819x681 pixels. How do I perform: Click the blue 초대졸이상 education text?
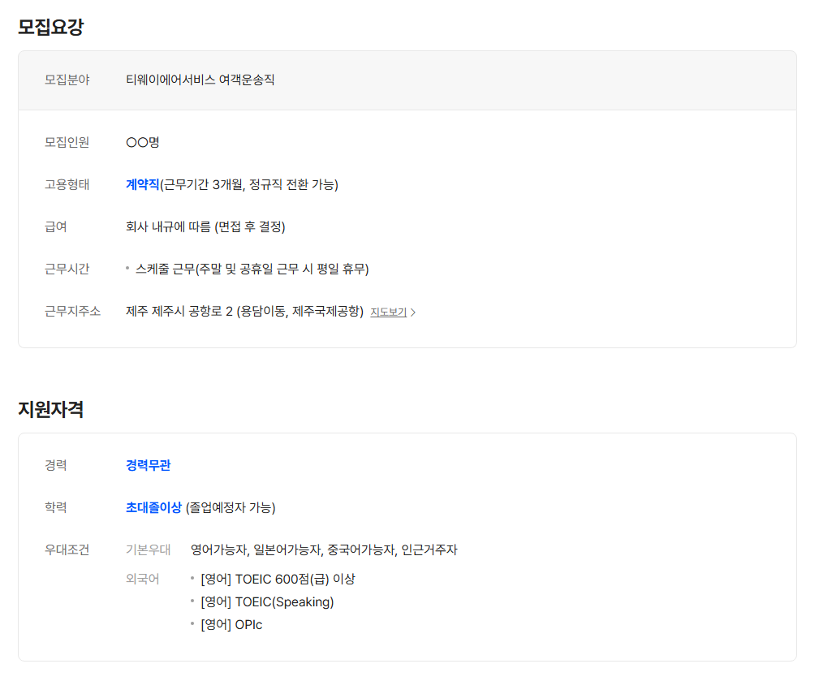153,507
